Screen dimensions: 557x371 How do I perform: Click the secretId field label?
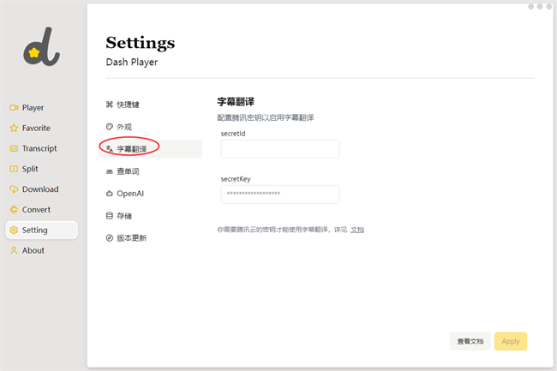(233, 134)
